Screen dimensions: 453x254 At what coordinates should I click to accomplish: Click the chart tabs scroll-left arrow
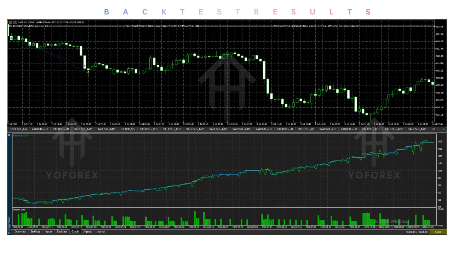[x=440, y=129]
